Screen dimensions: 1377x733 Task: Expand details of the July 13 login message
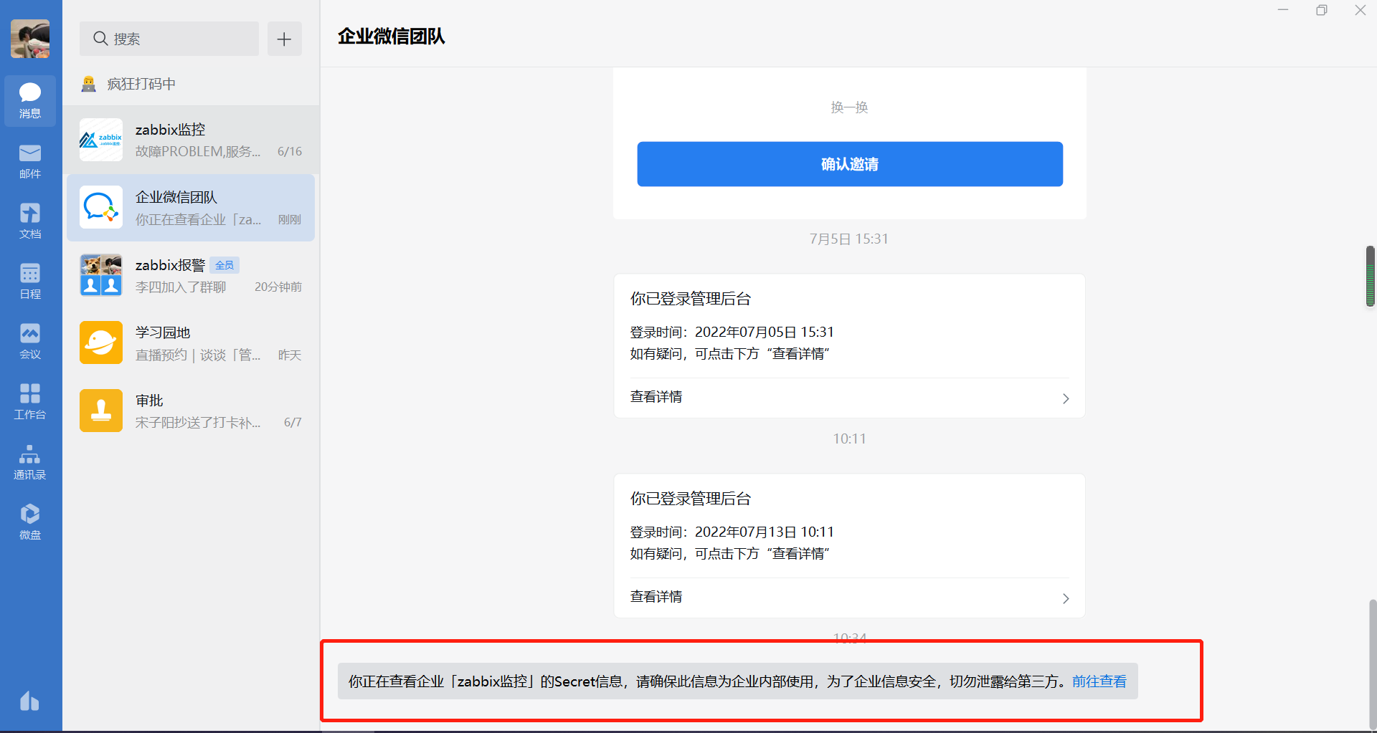[x=849, y=597]
